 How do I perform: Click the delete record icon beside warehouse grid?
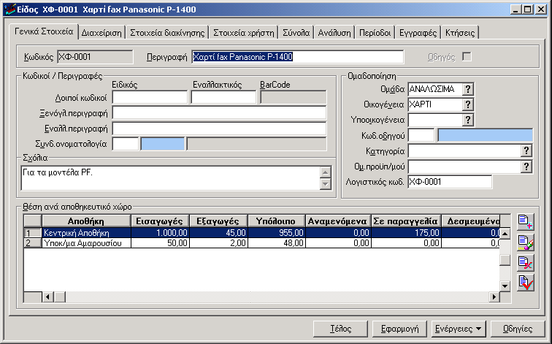coord(526,263)
